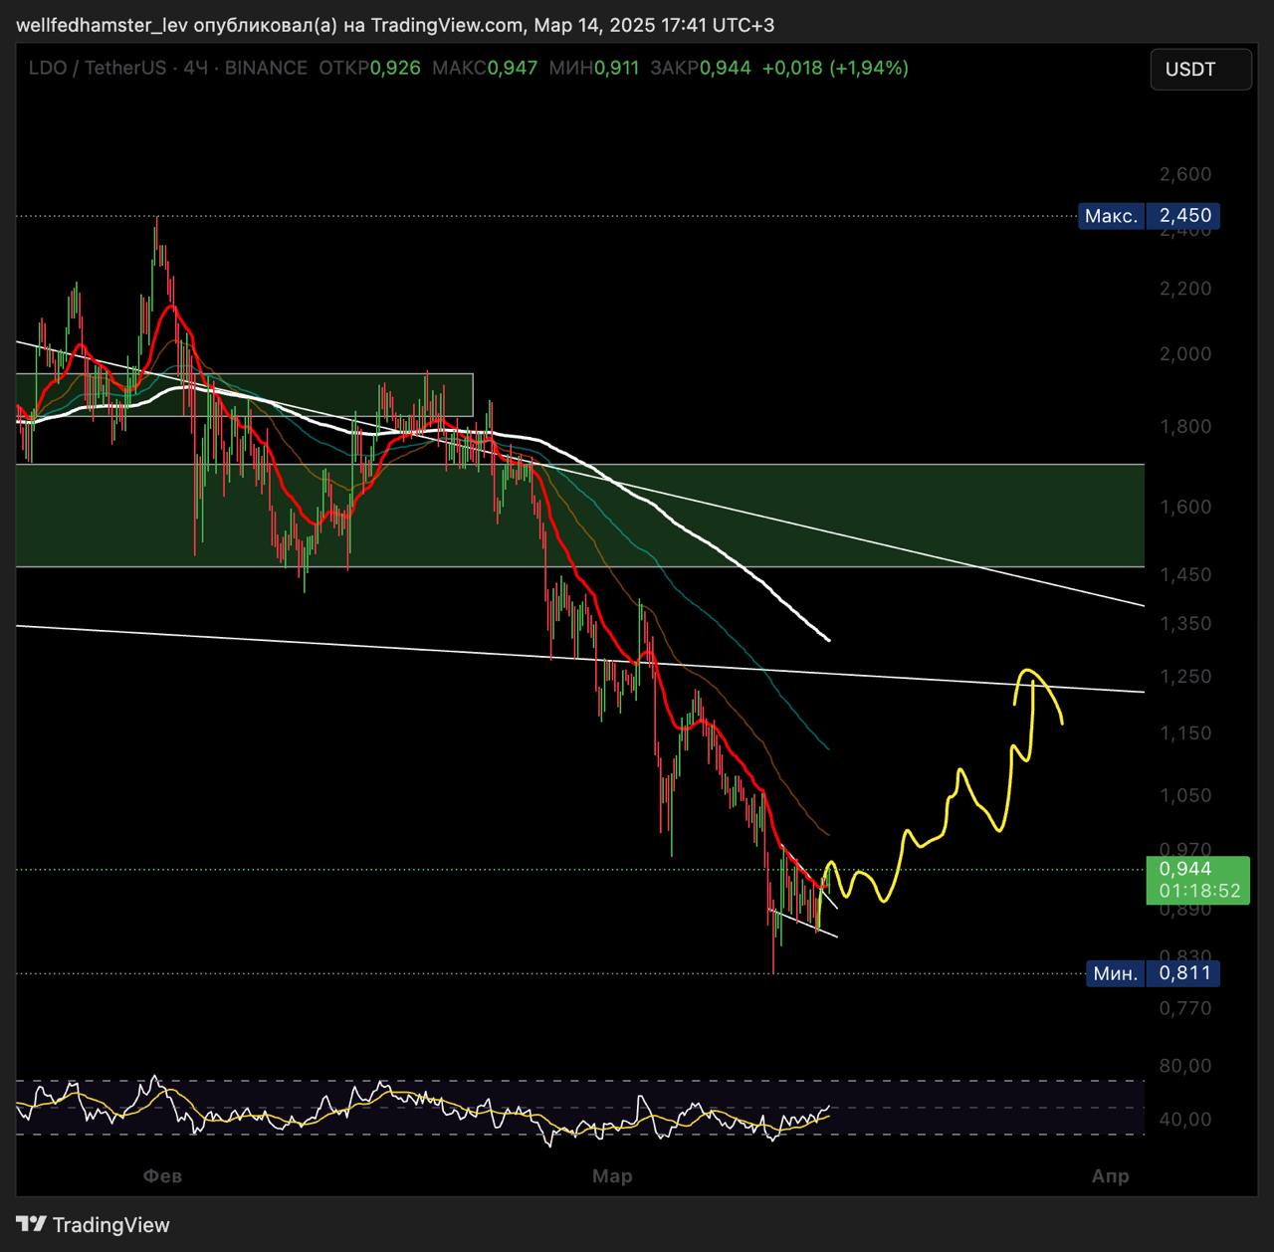1274x1252 pixels.
Task: Click the RSI 80,00 axis label
Action: tap(1185, 1066)
